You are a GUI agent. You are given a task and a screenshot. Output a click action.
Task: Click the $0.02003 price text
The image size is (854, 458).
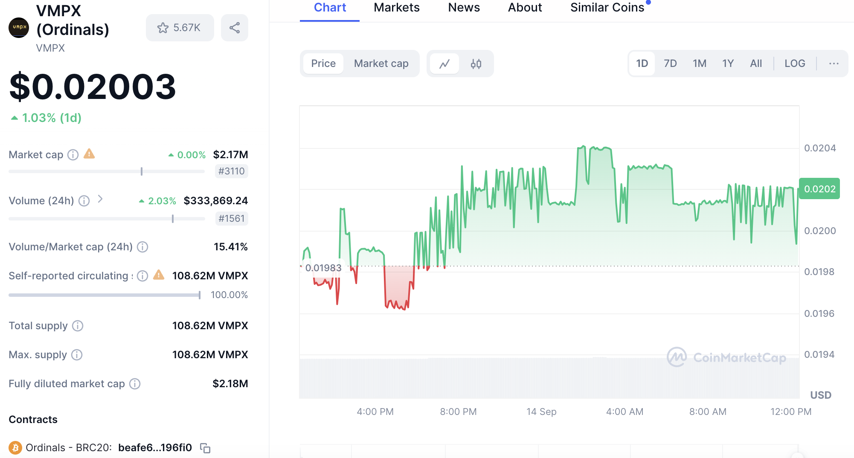coord(93,87)
